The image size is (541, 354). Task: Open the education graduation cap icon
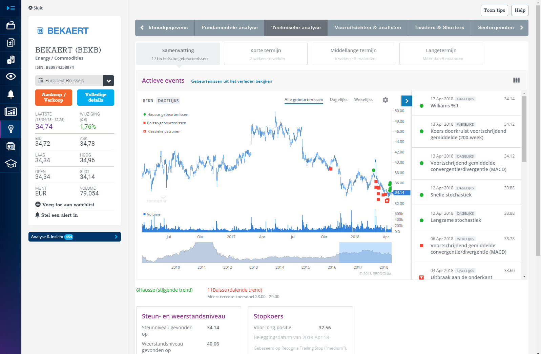point(11,164)
